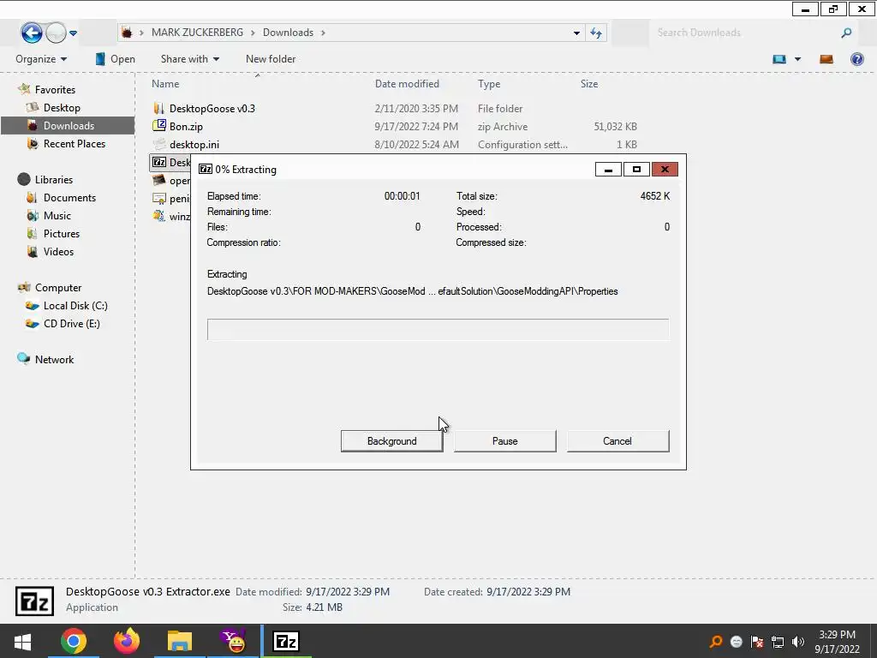877x658 pixels.
Task: Open the Music library
Action: pyautogui.click(x=57, y=215)
